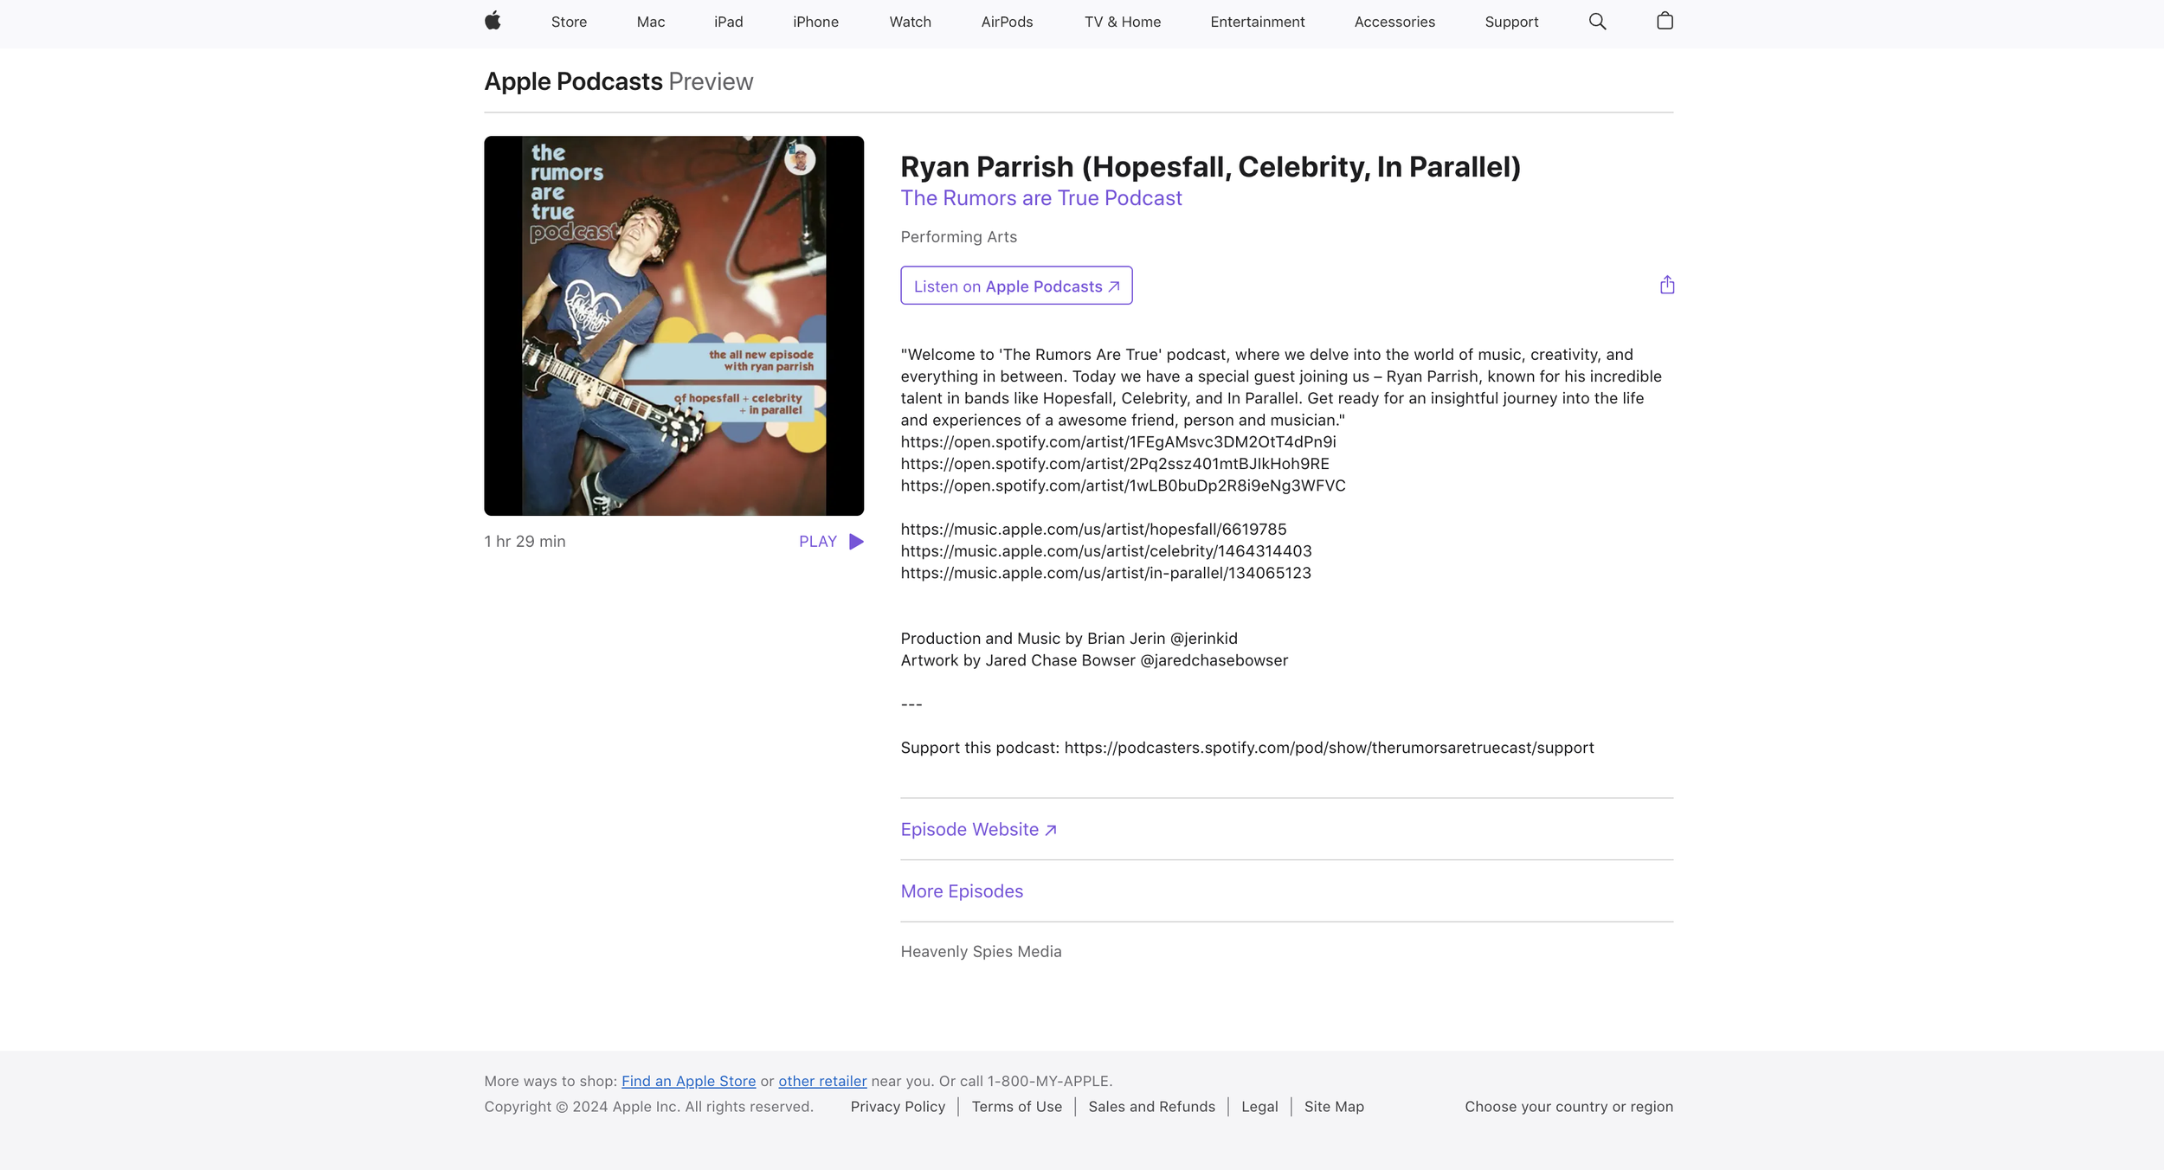This screenshot has height=1170, width=2164.
Task: Open the Site Map footer link
Action: tap(1334, 1107)
